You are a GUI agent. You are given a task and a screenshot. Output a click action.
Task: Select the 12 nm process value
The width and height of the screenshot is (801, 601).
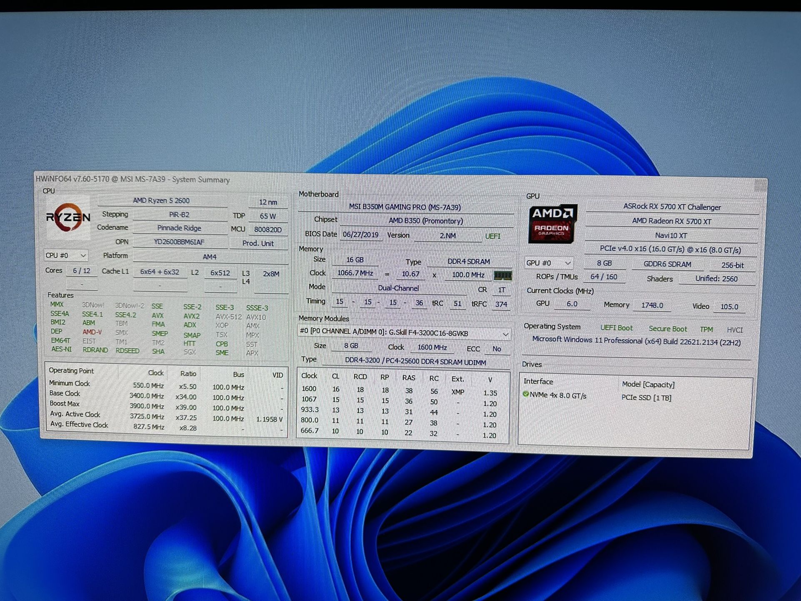pyautogui.click(x=268, y=202)
